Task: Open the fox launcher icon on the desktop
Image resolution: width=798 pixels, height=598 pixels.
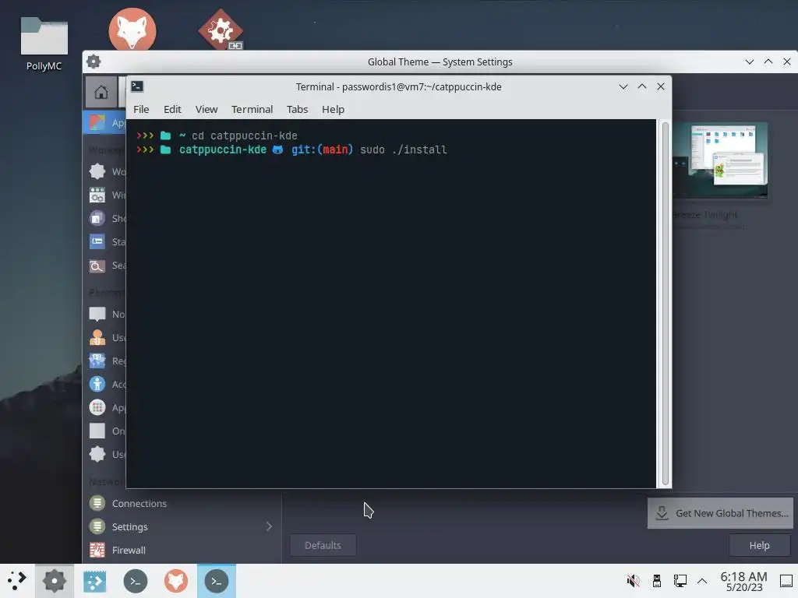Action: tap(132, 30)
